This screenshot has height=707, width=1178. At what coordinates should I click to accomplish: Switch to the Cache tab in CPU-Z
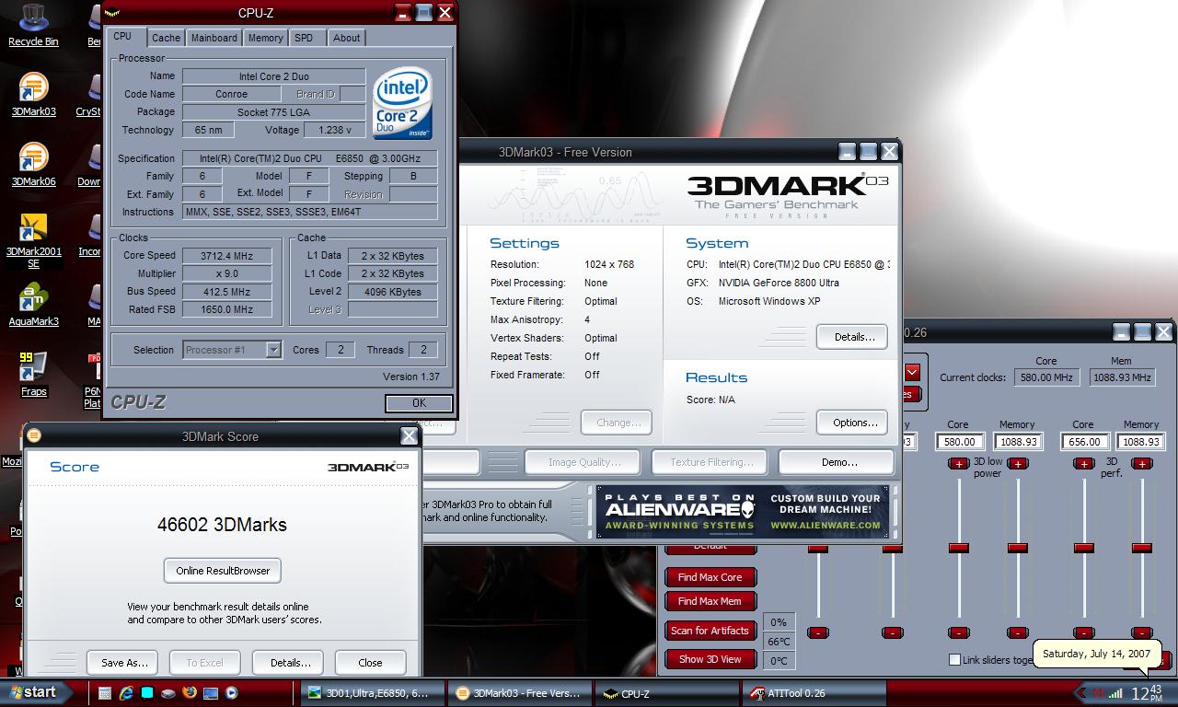[x=166, y=38]
